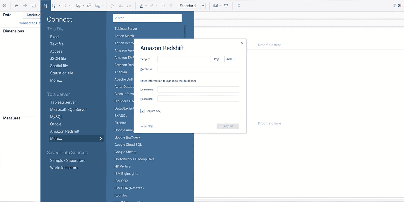Click the share workbook icon

[238, 6]
